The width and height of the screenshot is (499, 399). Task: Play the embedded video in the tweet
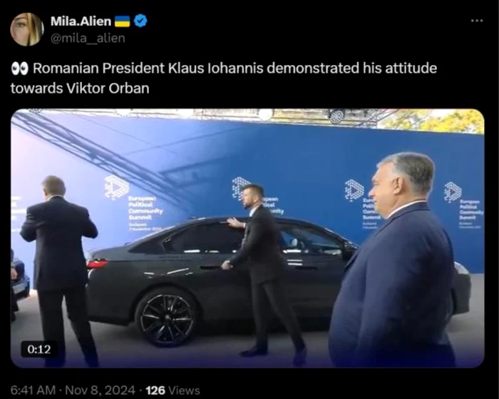click(x=247, y=238)
